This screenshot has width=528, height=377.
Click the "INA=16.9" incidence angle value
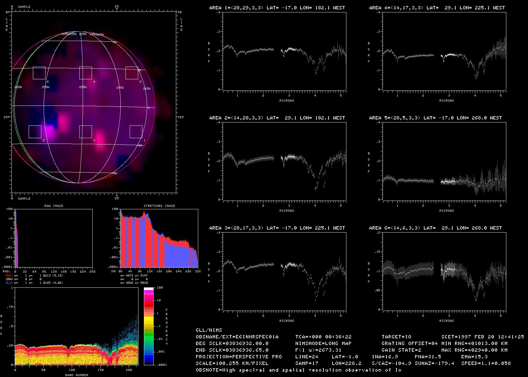(385, 357)
